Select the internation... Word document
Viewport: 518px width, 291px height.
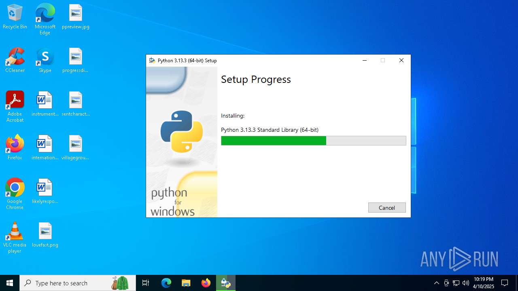click(x=45, y=148)
